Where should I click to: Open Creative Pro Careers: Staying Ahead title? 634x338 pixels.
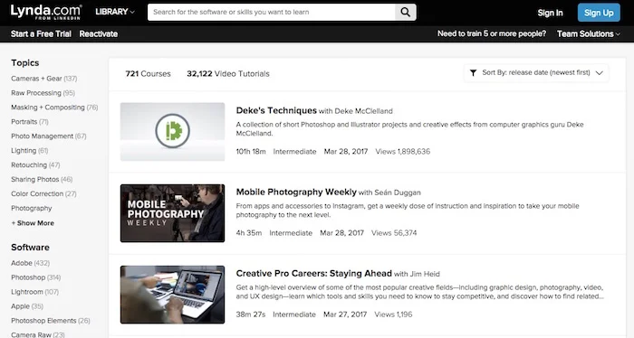(x=313, y=274)
